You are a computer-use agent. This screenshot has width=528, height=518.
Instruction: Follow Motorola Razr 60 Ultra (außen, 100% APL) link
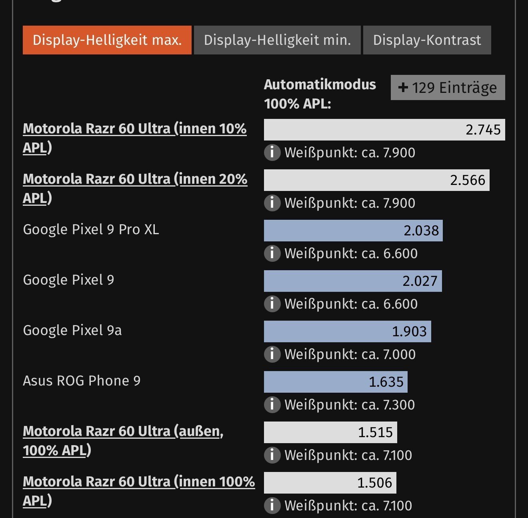click(x=123, y=432)
